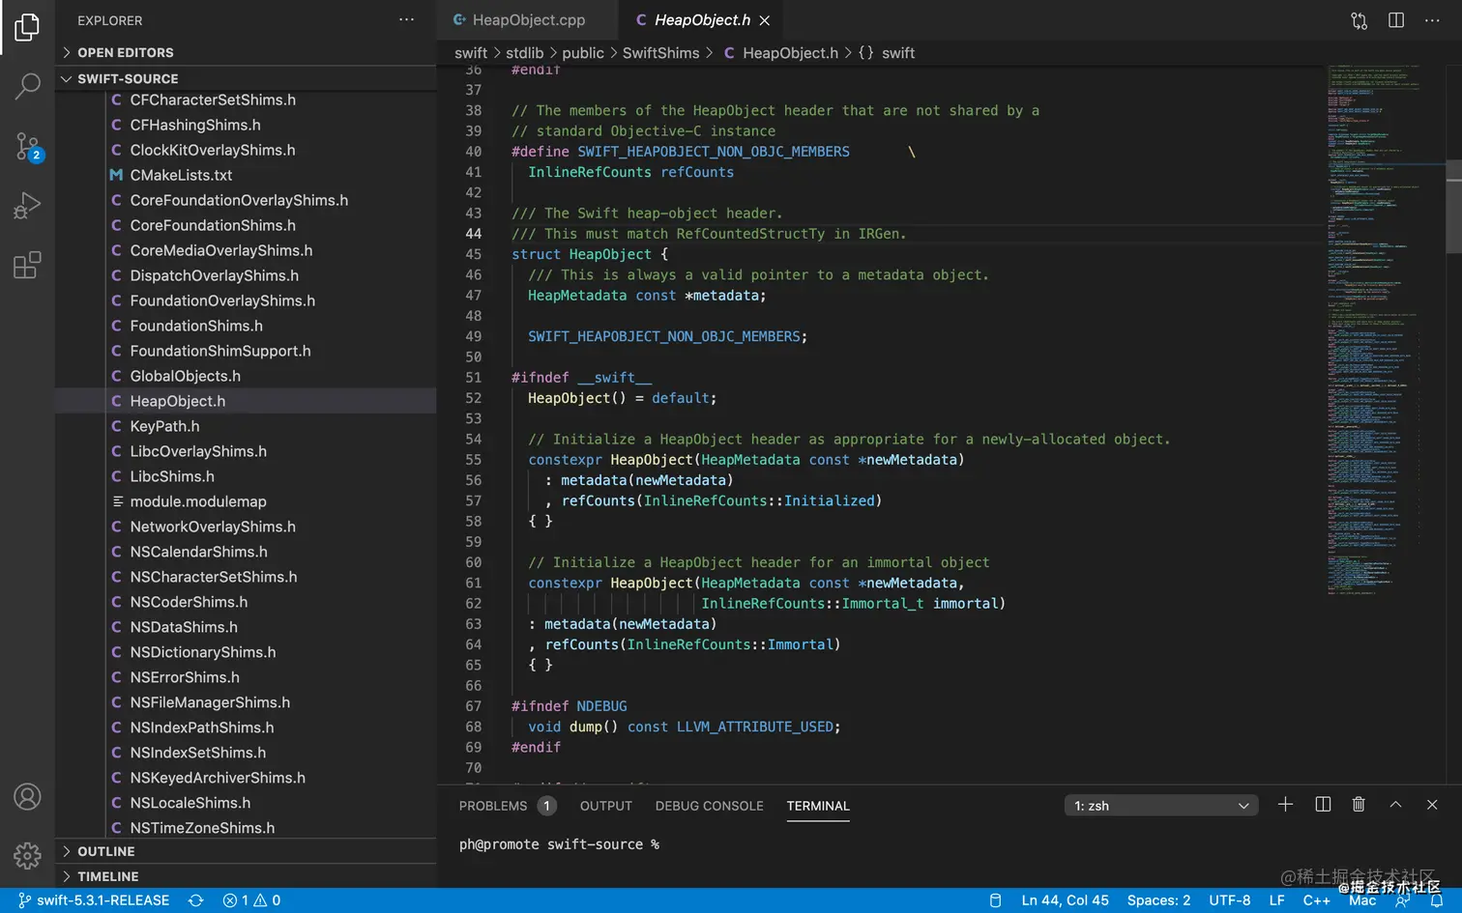Click the C++ language mode in status bar
This screenshot has width=1462, height=913.
[1316, 900]
